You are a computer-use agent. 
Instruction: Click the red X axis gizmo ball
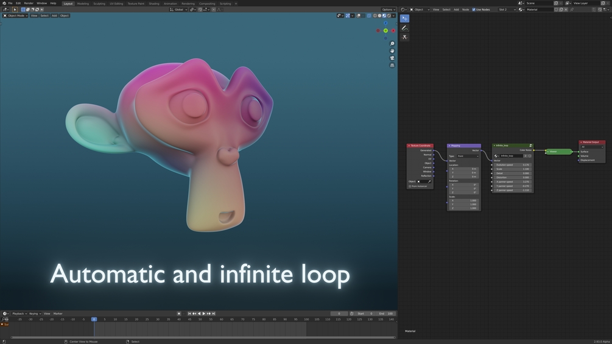[x=393, y=30]
